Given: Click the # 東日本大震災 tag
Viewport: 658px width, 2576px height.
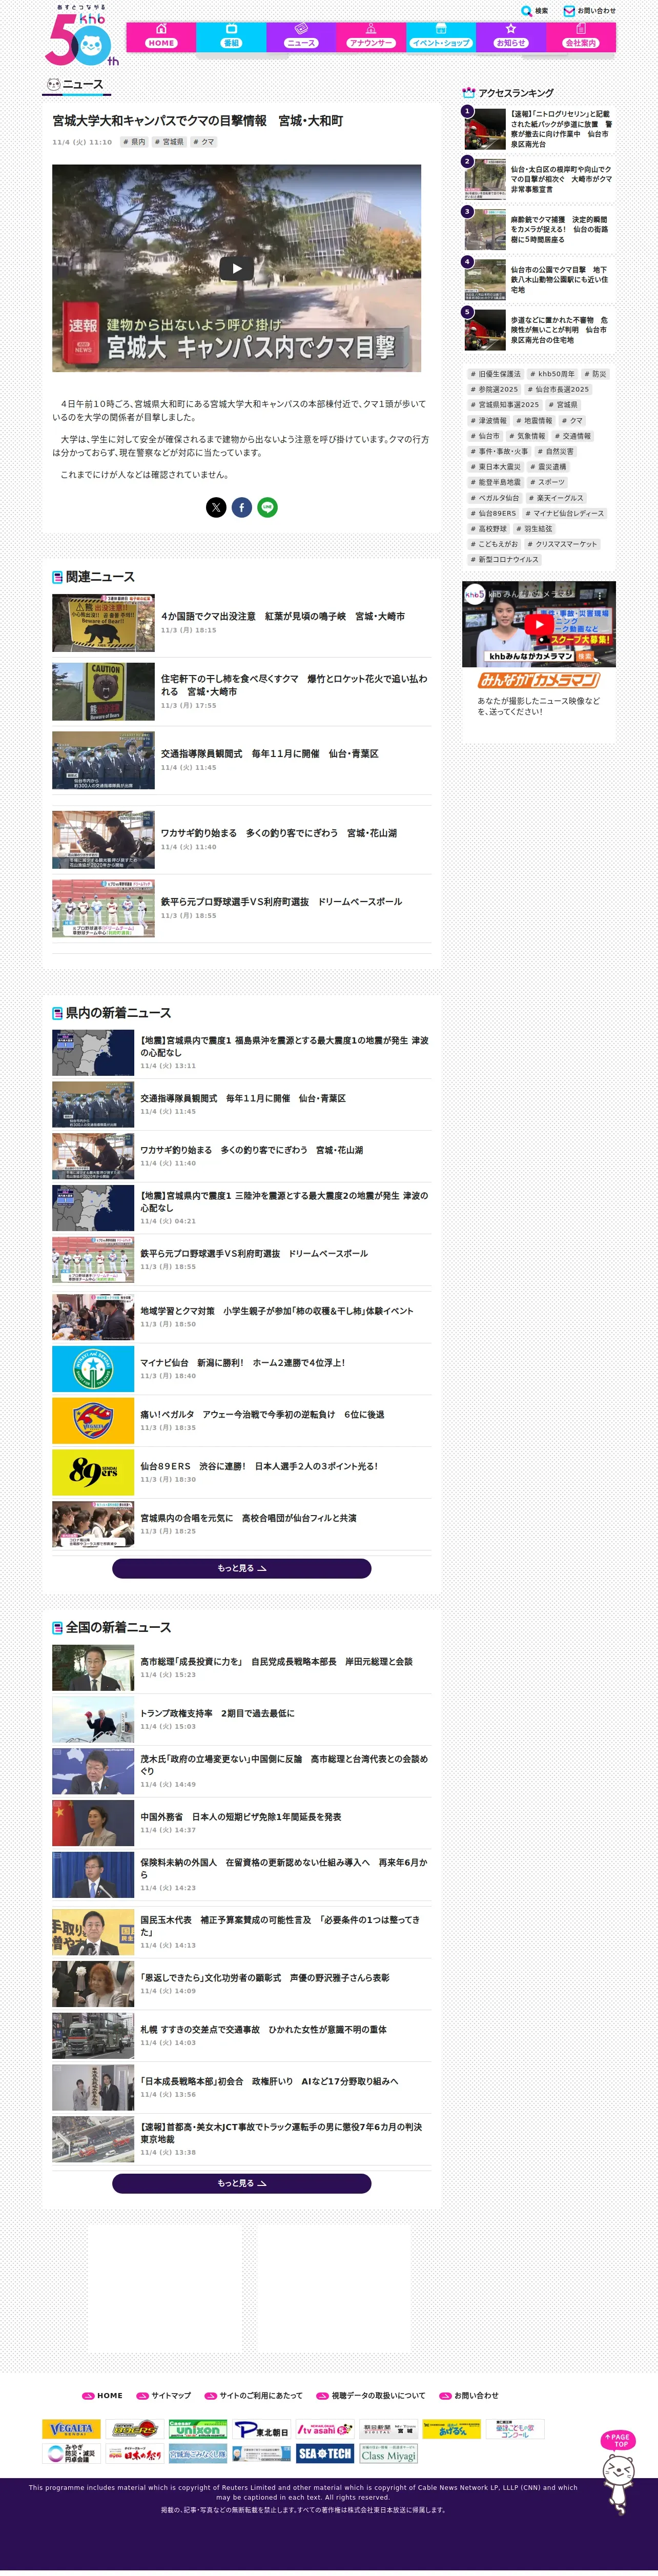Looking at the screenshot, I should (496, 467).
